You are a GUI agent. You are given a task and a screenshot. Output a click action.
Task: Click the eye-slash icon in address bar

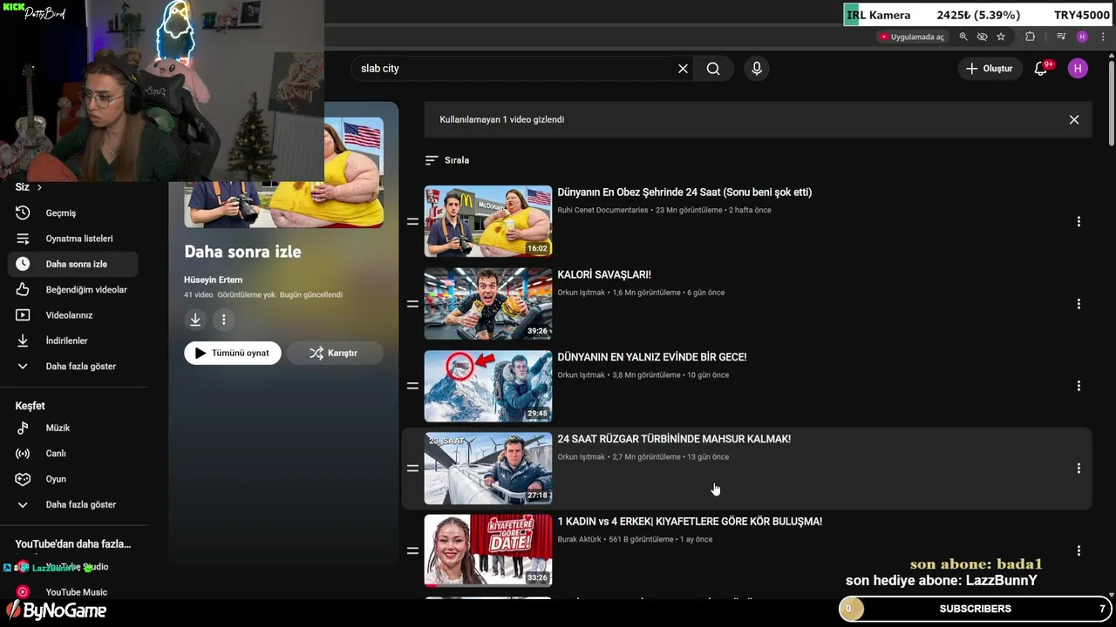(982, 37)
